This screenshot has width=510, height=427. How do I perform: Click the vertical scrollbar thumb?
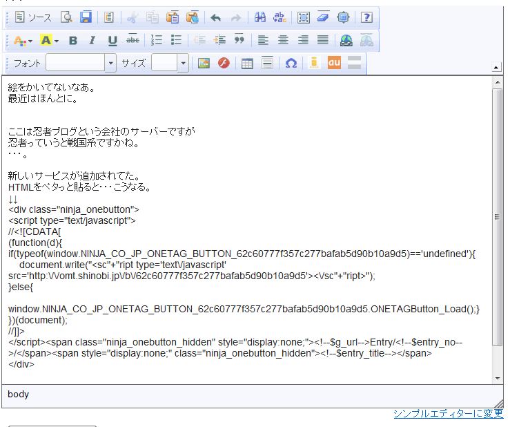point(498,216)
